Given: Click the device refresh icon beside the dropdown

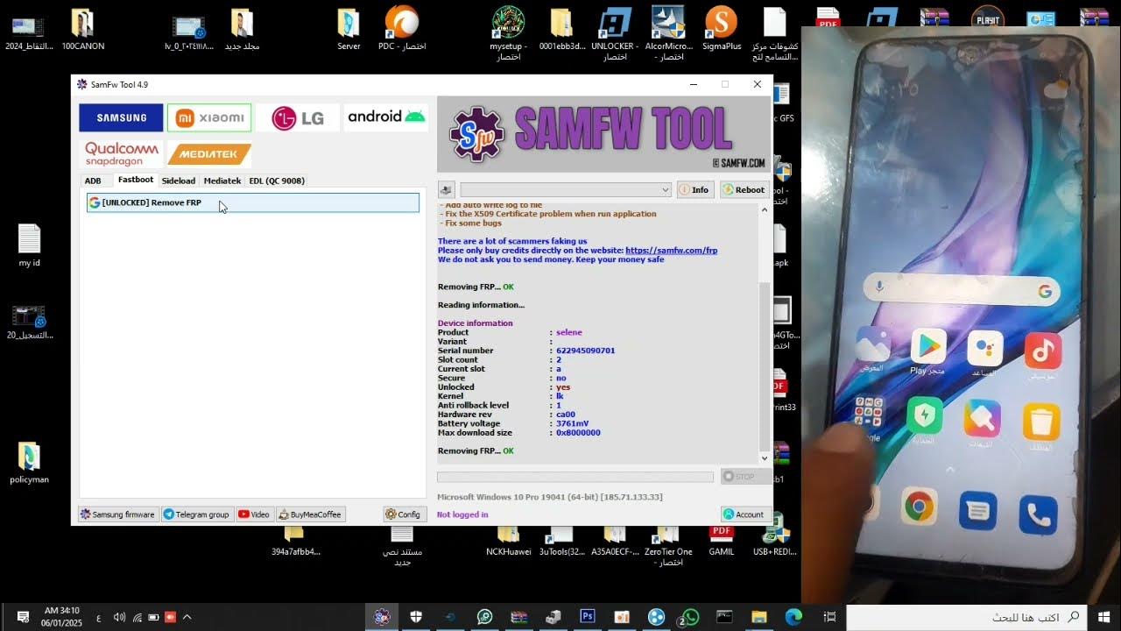Looking at the screenshot, I should (447, 189).
